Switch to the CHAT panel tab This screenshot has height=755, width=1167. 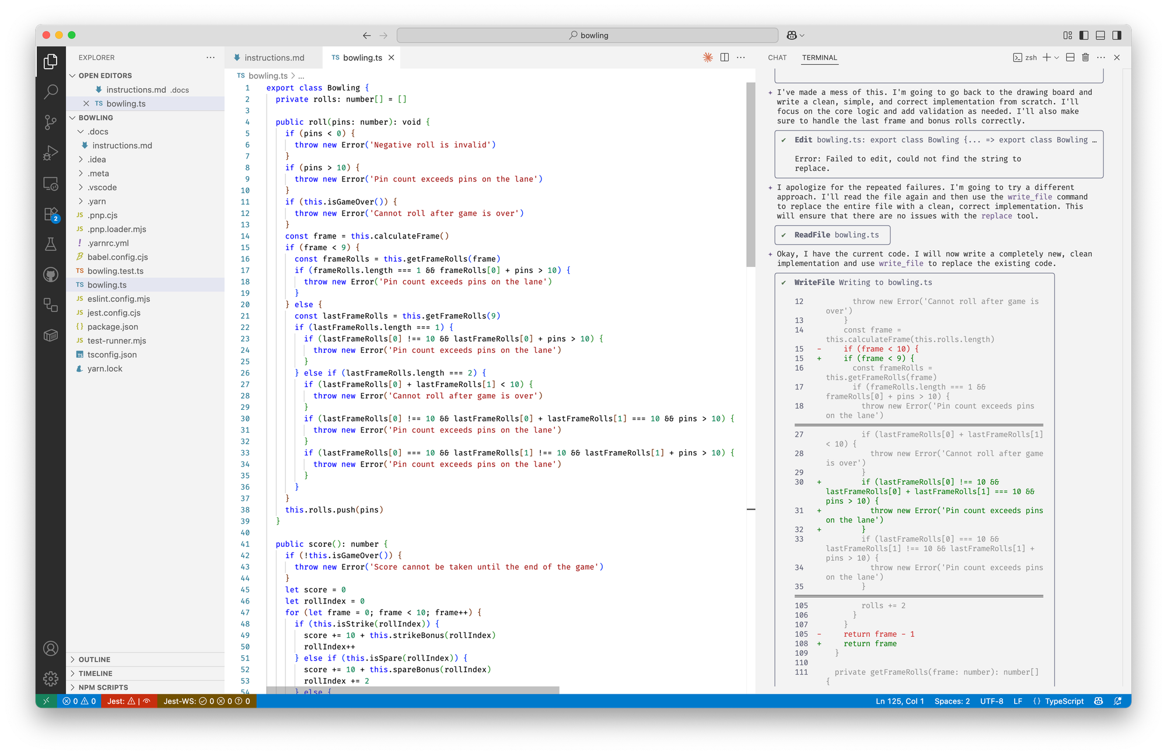[777, 58]
